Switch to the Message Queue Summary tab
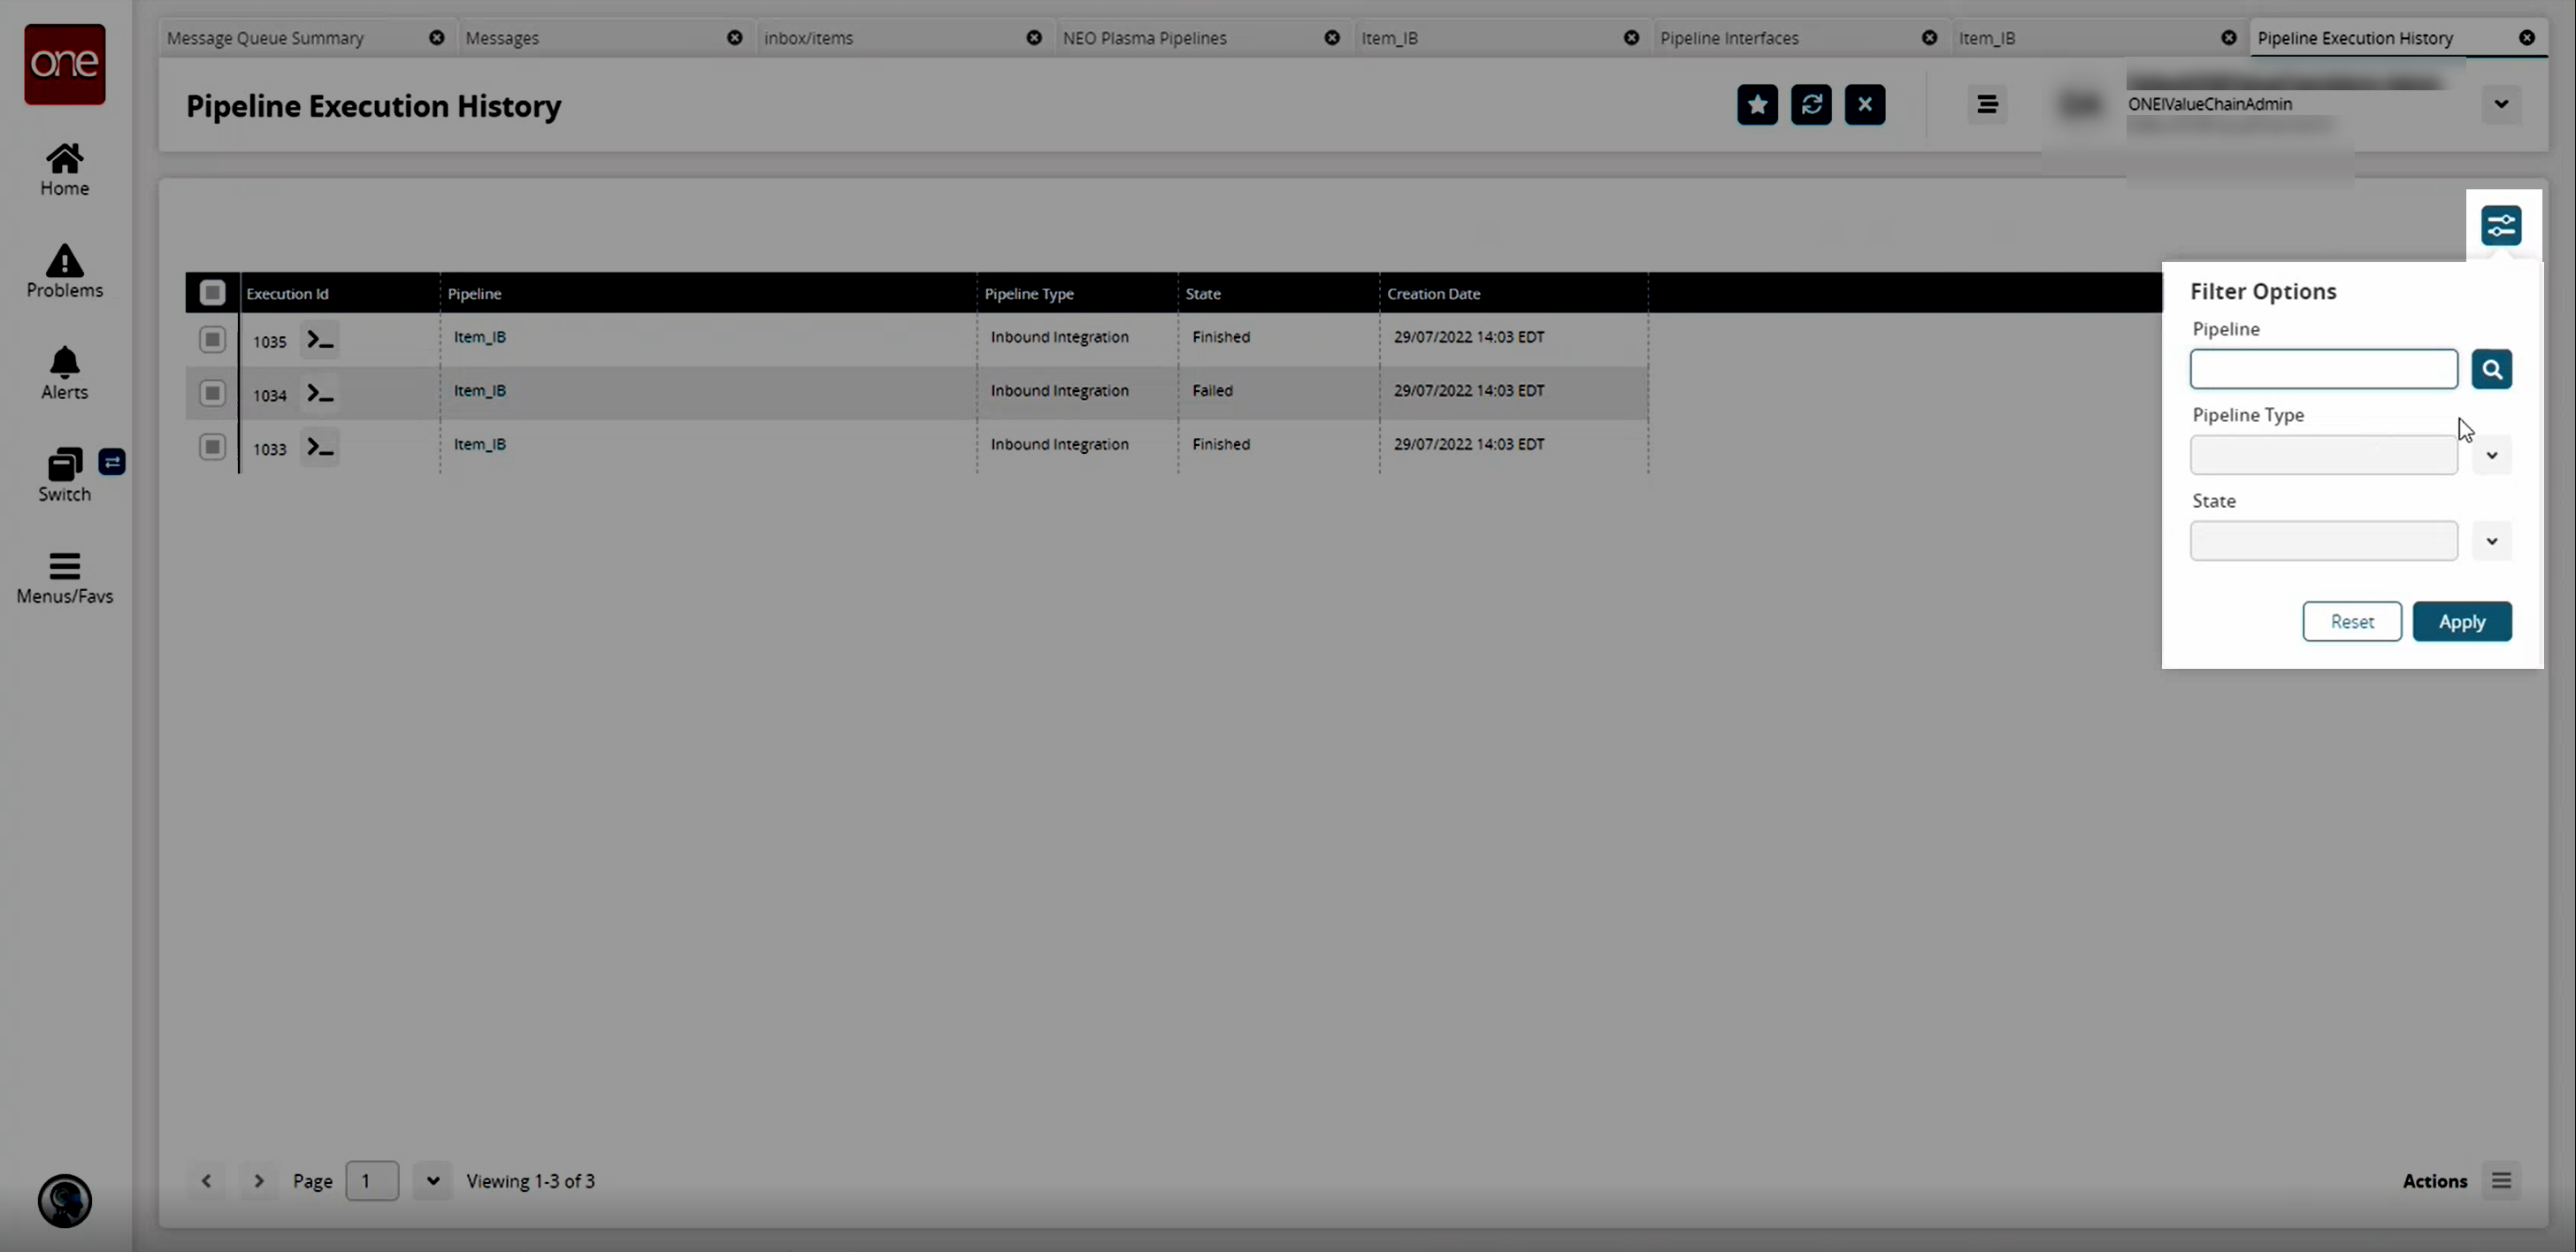Screen dimensions: 2576x1252 point(265,38)
